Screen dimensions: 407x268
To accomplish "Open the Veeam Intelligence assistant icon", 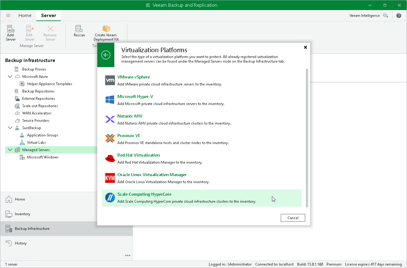I will [386, 16].
